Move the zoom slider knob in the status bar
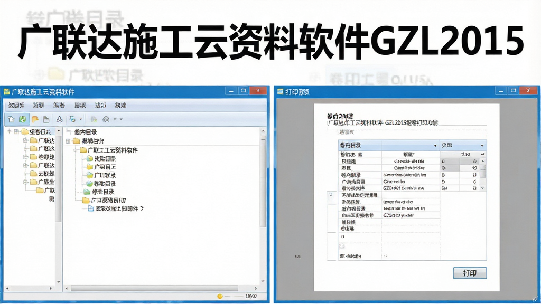541x304 pixels. [220, 296]
